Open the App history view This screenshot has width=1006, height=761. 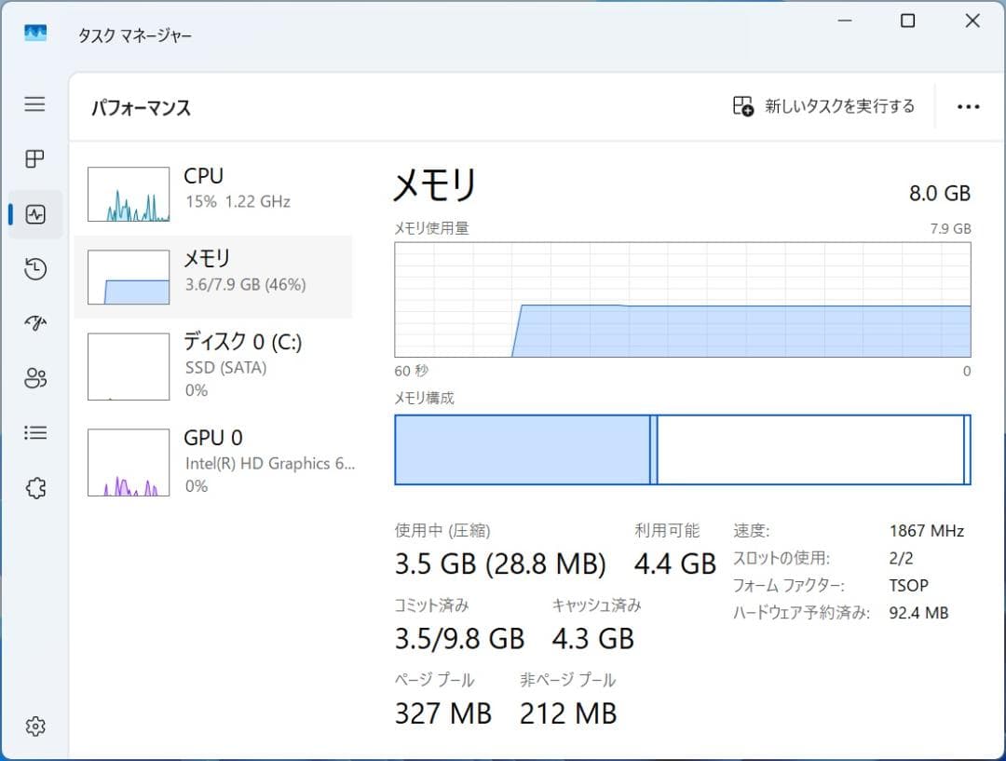point(34,269)
